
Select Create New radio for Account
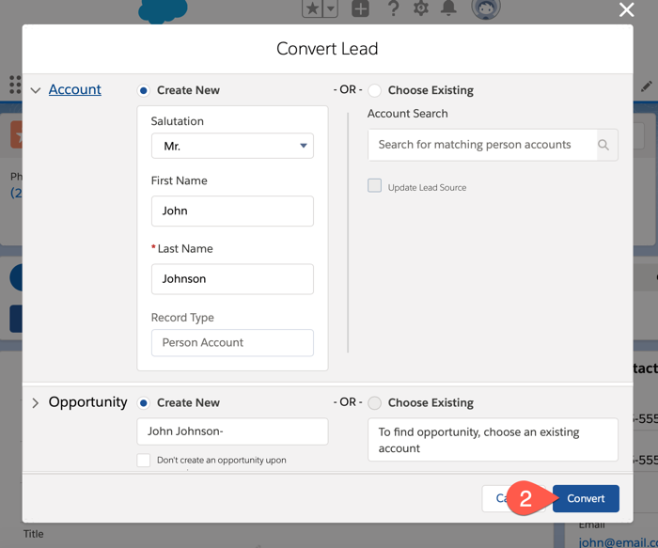click(x=144, y=90)
